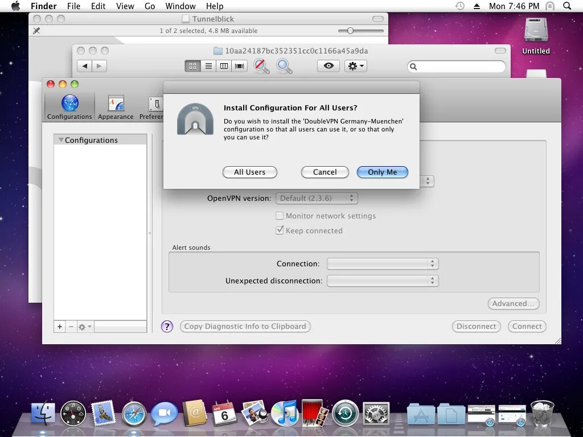Screen dimensions: 583x437
Task: Open Unexpected disconnection sound dropdown
Action: tap(383, 281)
